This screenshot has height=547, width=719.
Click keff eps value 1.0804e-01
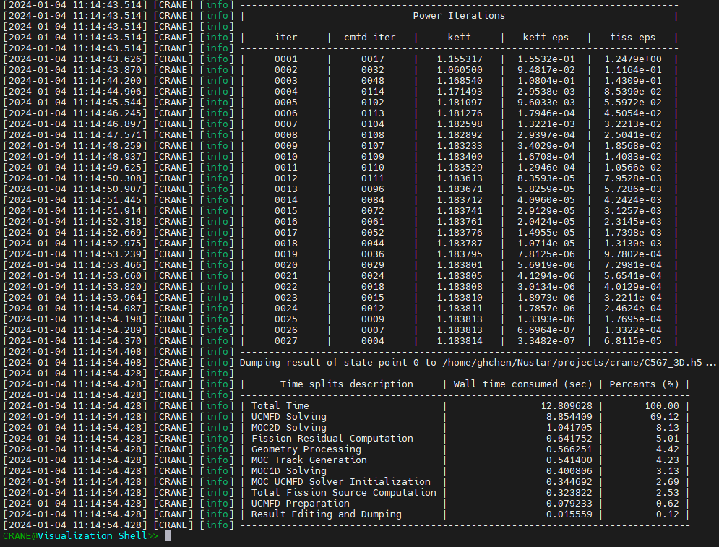click(x=546, y=81)
